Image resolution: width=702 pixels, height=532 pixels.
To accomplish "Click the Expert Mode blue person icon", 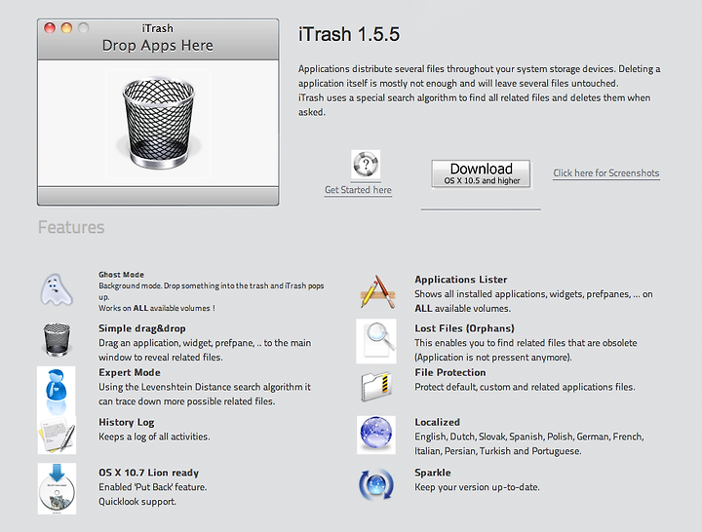I will click(x=57, y=391).
